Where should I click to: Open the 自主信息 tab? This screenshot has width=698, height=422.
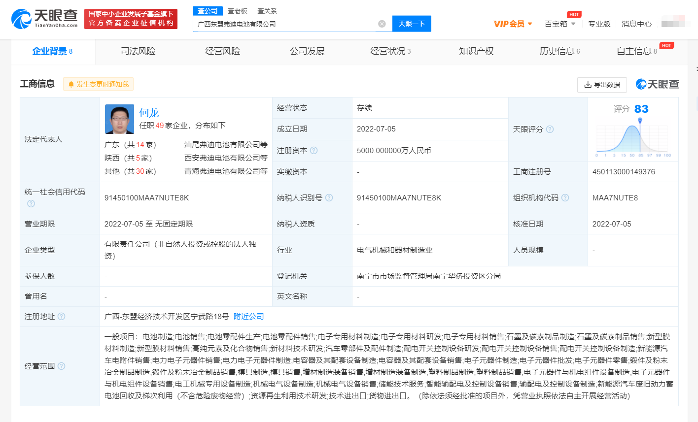[x=637, y=51]
